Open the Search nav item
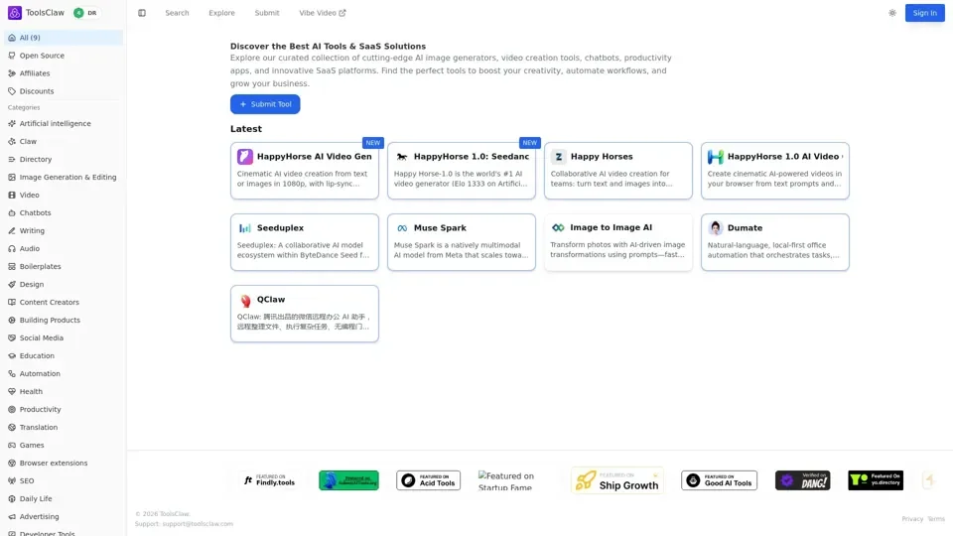 click(x=177, y=13)
